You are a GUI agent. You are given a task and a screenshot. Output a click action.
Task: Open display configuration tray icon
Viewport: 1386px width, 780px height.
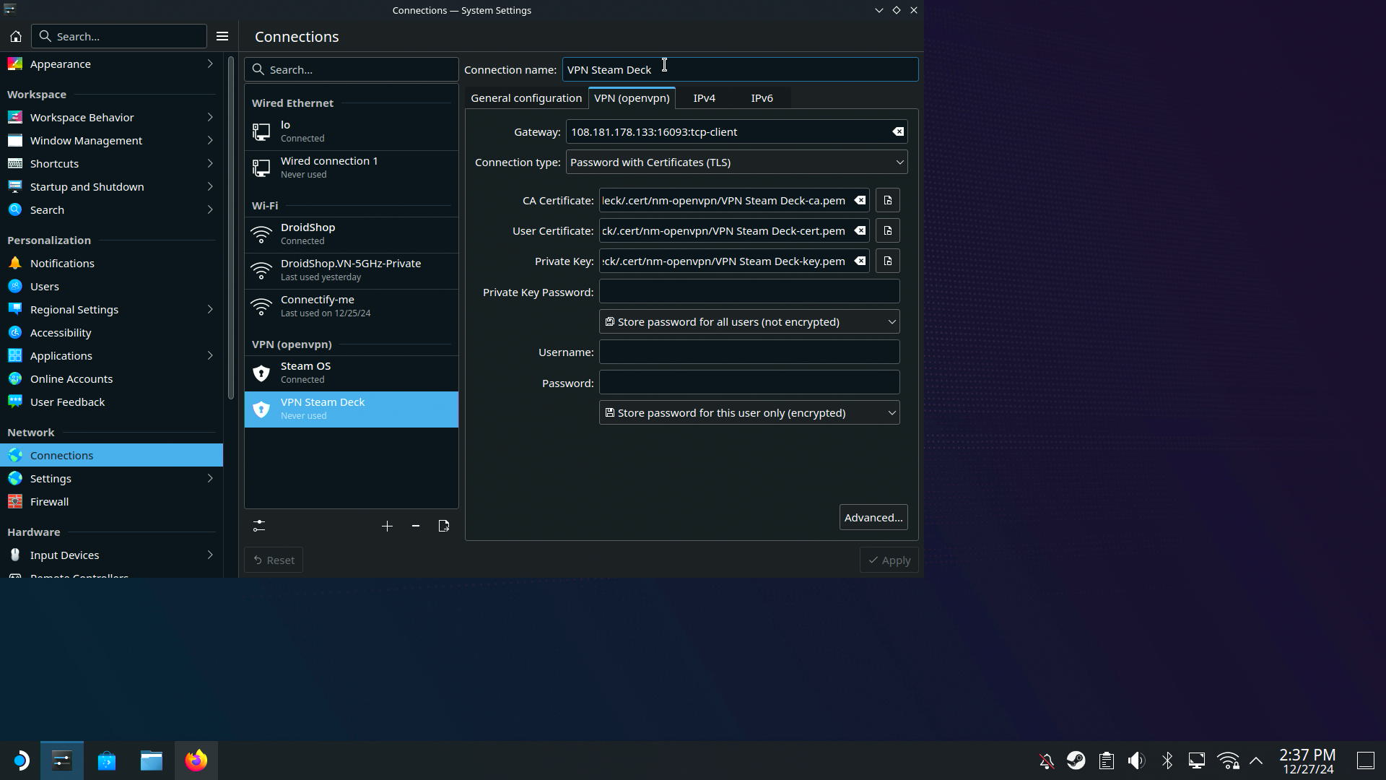[1197, 760]
